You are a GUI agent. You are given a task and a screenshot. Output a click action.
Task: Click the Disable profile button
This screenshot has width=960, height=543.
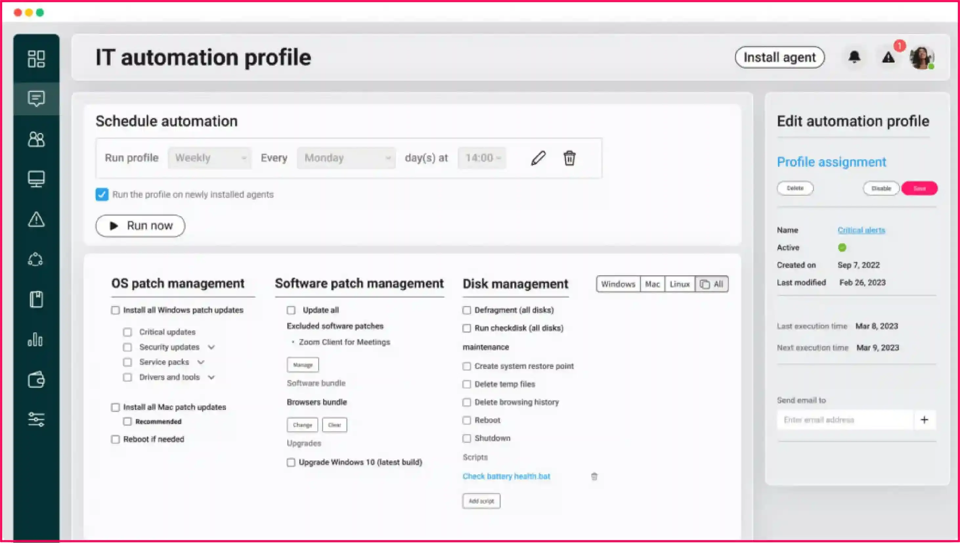pos(881,188)
